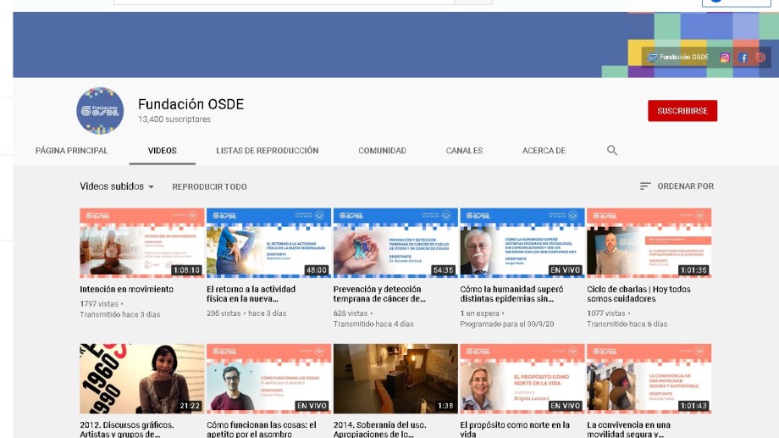Click the red circular icon in banner
Screen dimensions: 779x438
pos(760,58)
